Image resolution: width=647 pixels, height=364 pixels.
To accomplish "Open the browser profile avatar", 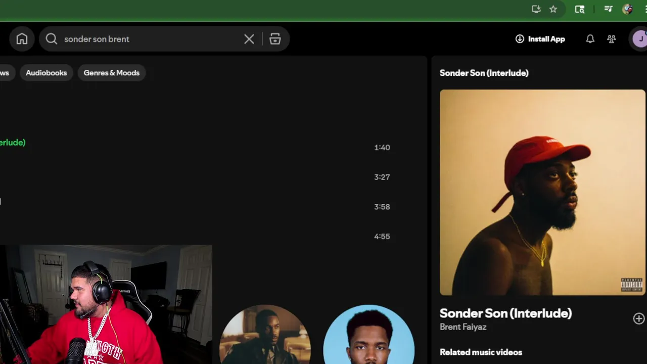I will (628, 9).
